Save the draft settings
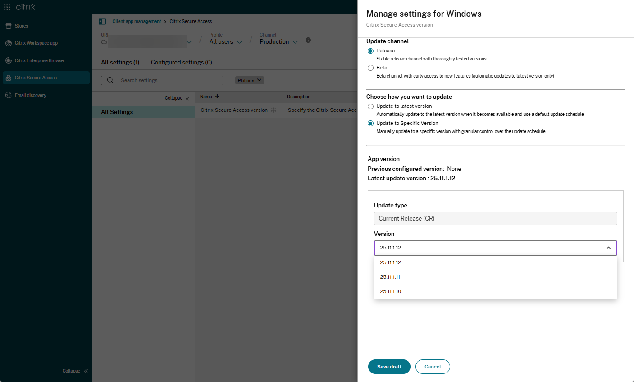Image resolution: width=634 pixels, height=382 pixels. (x=389, y=367)
